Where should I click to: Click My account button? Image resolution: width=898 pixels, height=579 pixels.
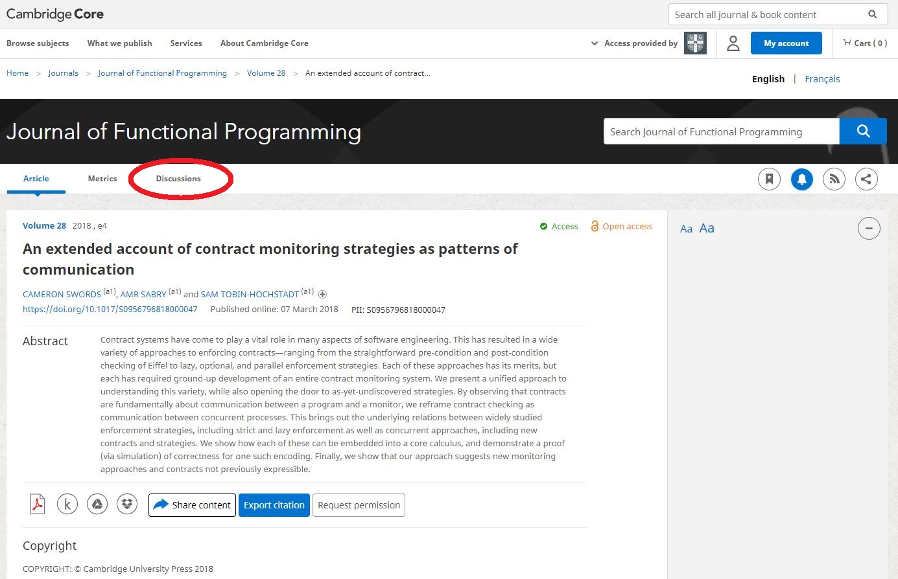[786, 43]
